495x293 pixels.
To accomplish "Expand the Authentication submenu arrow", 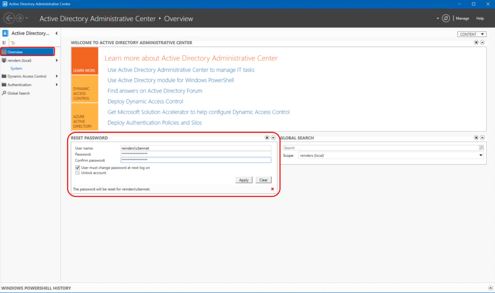I will click(57, 85).
